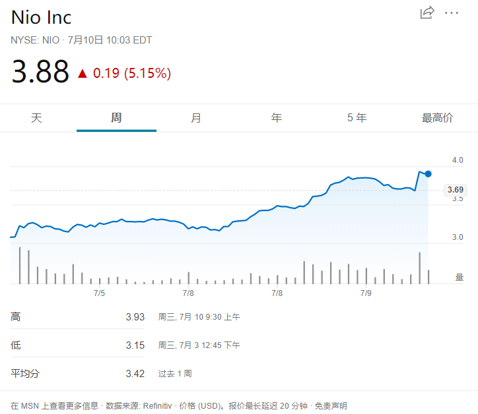Show the 5 年 chart range

coord(357,118)
